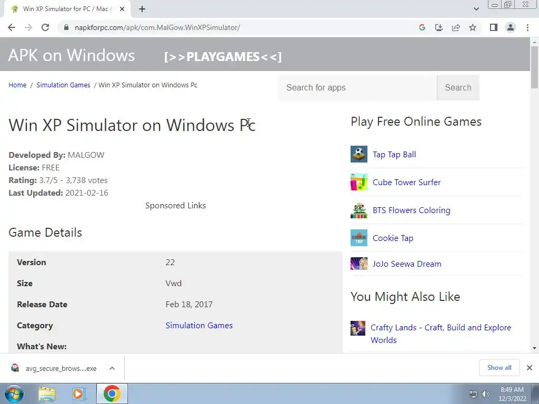Click the Tap Tap Ball thumbnail
This screenshot has width=539, height=404.
pyautogui.click(x=359, y=154)
